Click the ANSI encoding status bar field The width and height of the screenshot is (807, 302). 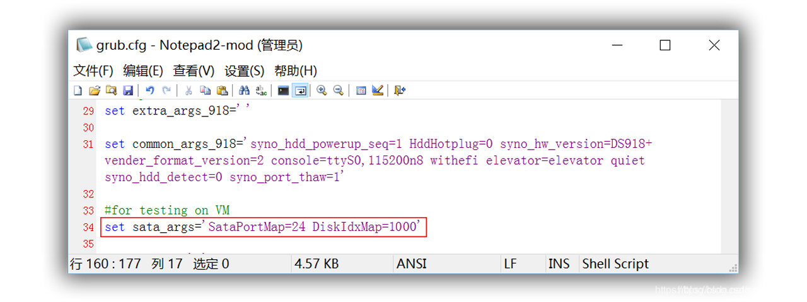(446, 264)
